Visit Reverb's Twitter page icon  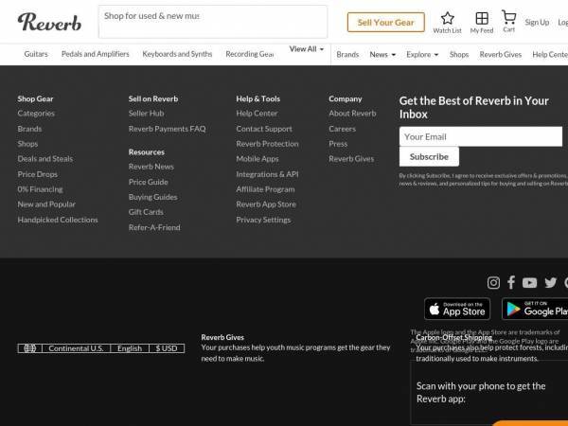coord(551,282)
